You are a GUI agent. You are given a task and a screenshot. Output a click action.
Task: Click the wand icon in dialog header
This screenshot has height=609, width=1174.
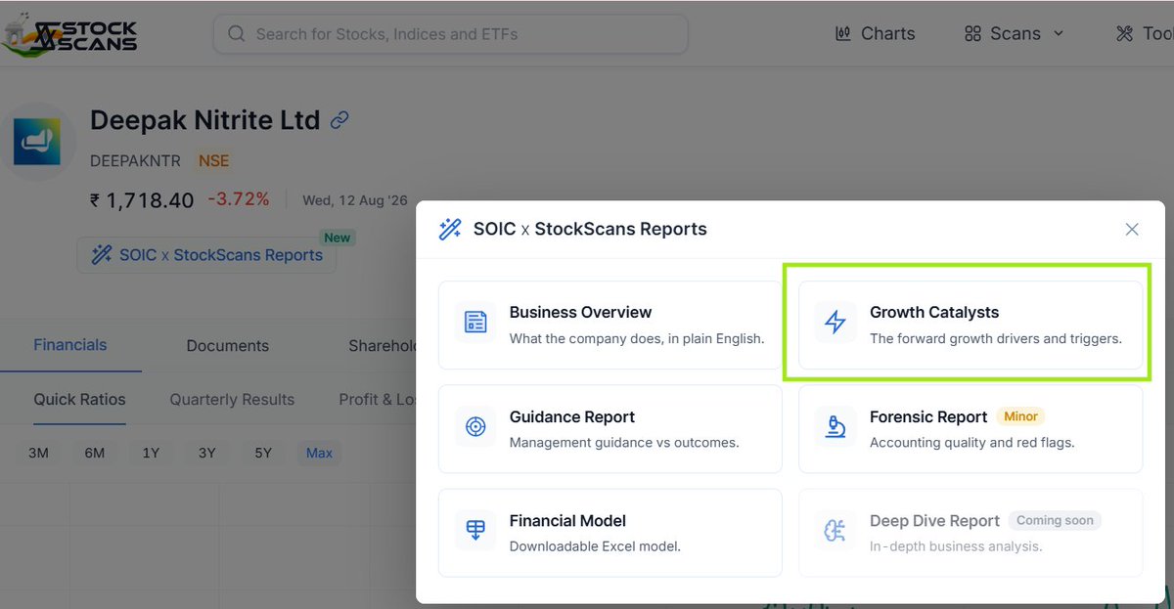coord(450,230)
